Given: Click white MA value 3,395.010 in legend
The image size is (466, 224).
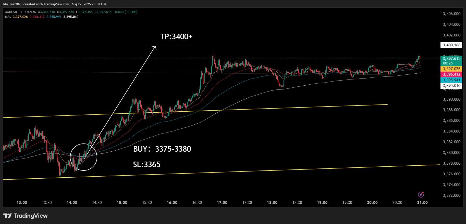Looking at the screenshot, I should [x=71, y=17].
